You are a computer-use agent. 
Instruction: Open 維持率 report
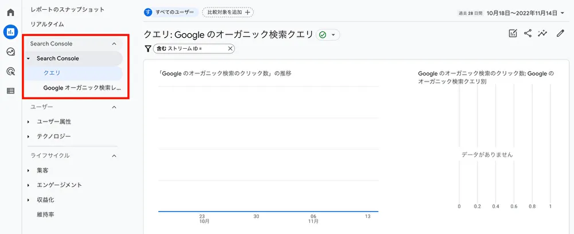(45, 214)
